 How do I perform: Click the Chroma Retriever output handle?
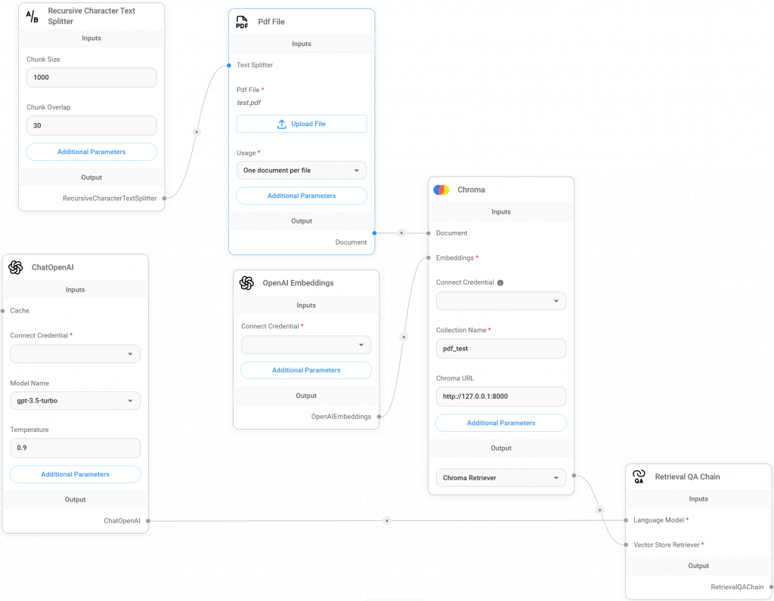tap(574, 476)
